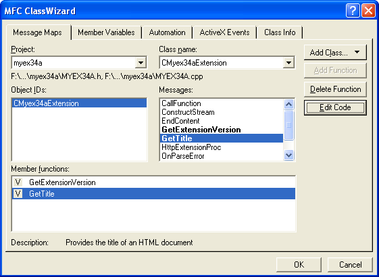Select CMyex34aExtension in Object IDs
Screen dimensions: 379x277
(79, 103)
